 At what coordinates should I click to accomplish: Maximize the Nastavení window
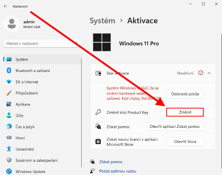(203, 4)
